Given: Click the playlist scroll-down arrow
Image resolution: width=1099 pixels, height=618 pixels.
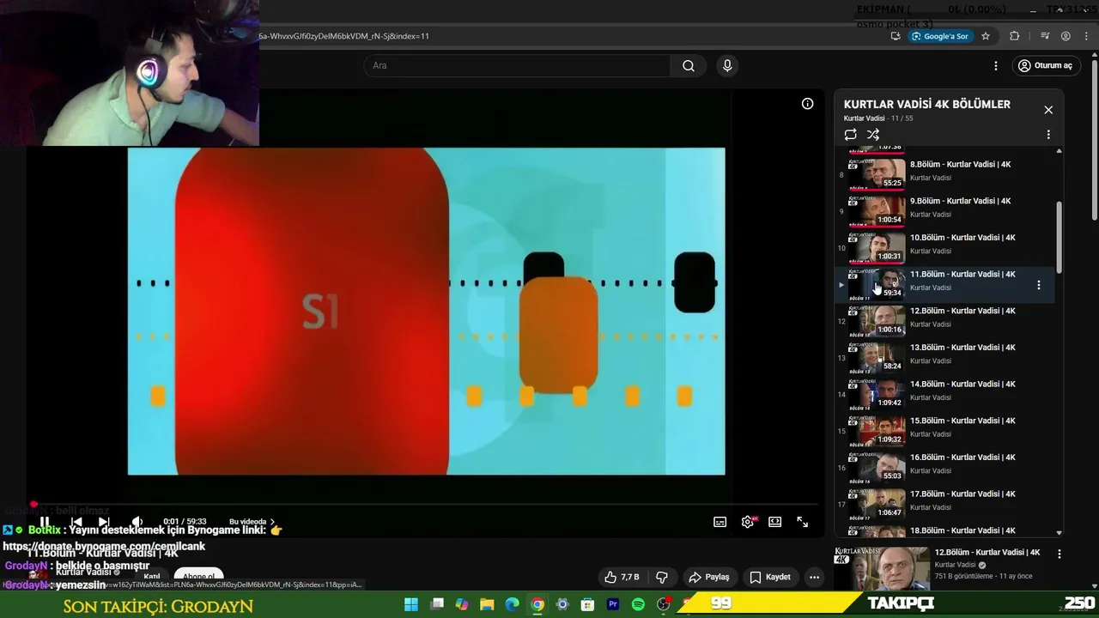Looking at the screenshot, I should point(1059,533).
